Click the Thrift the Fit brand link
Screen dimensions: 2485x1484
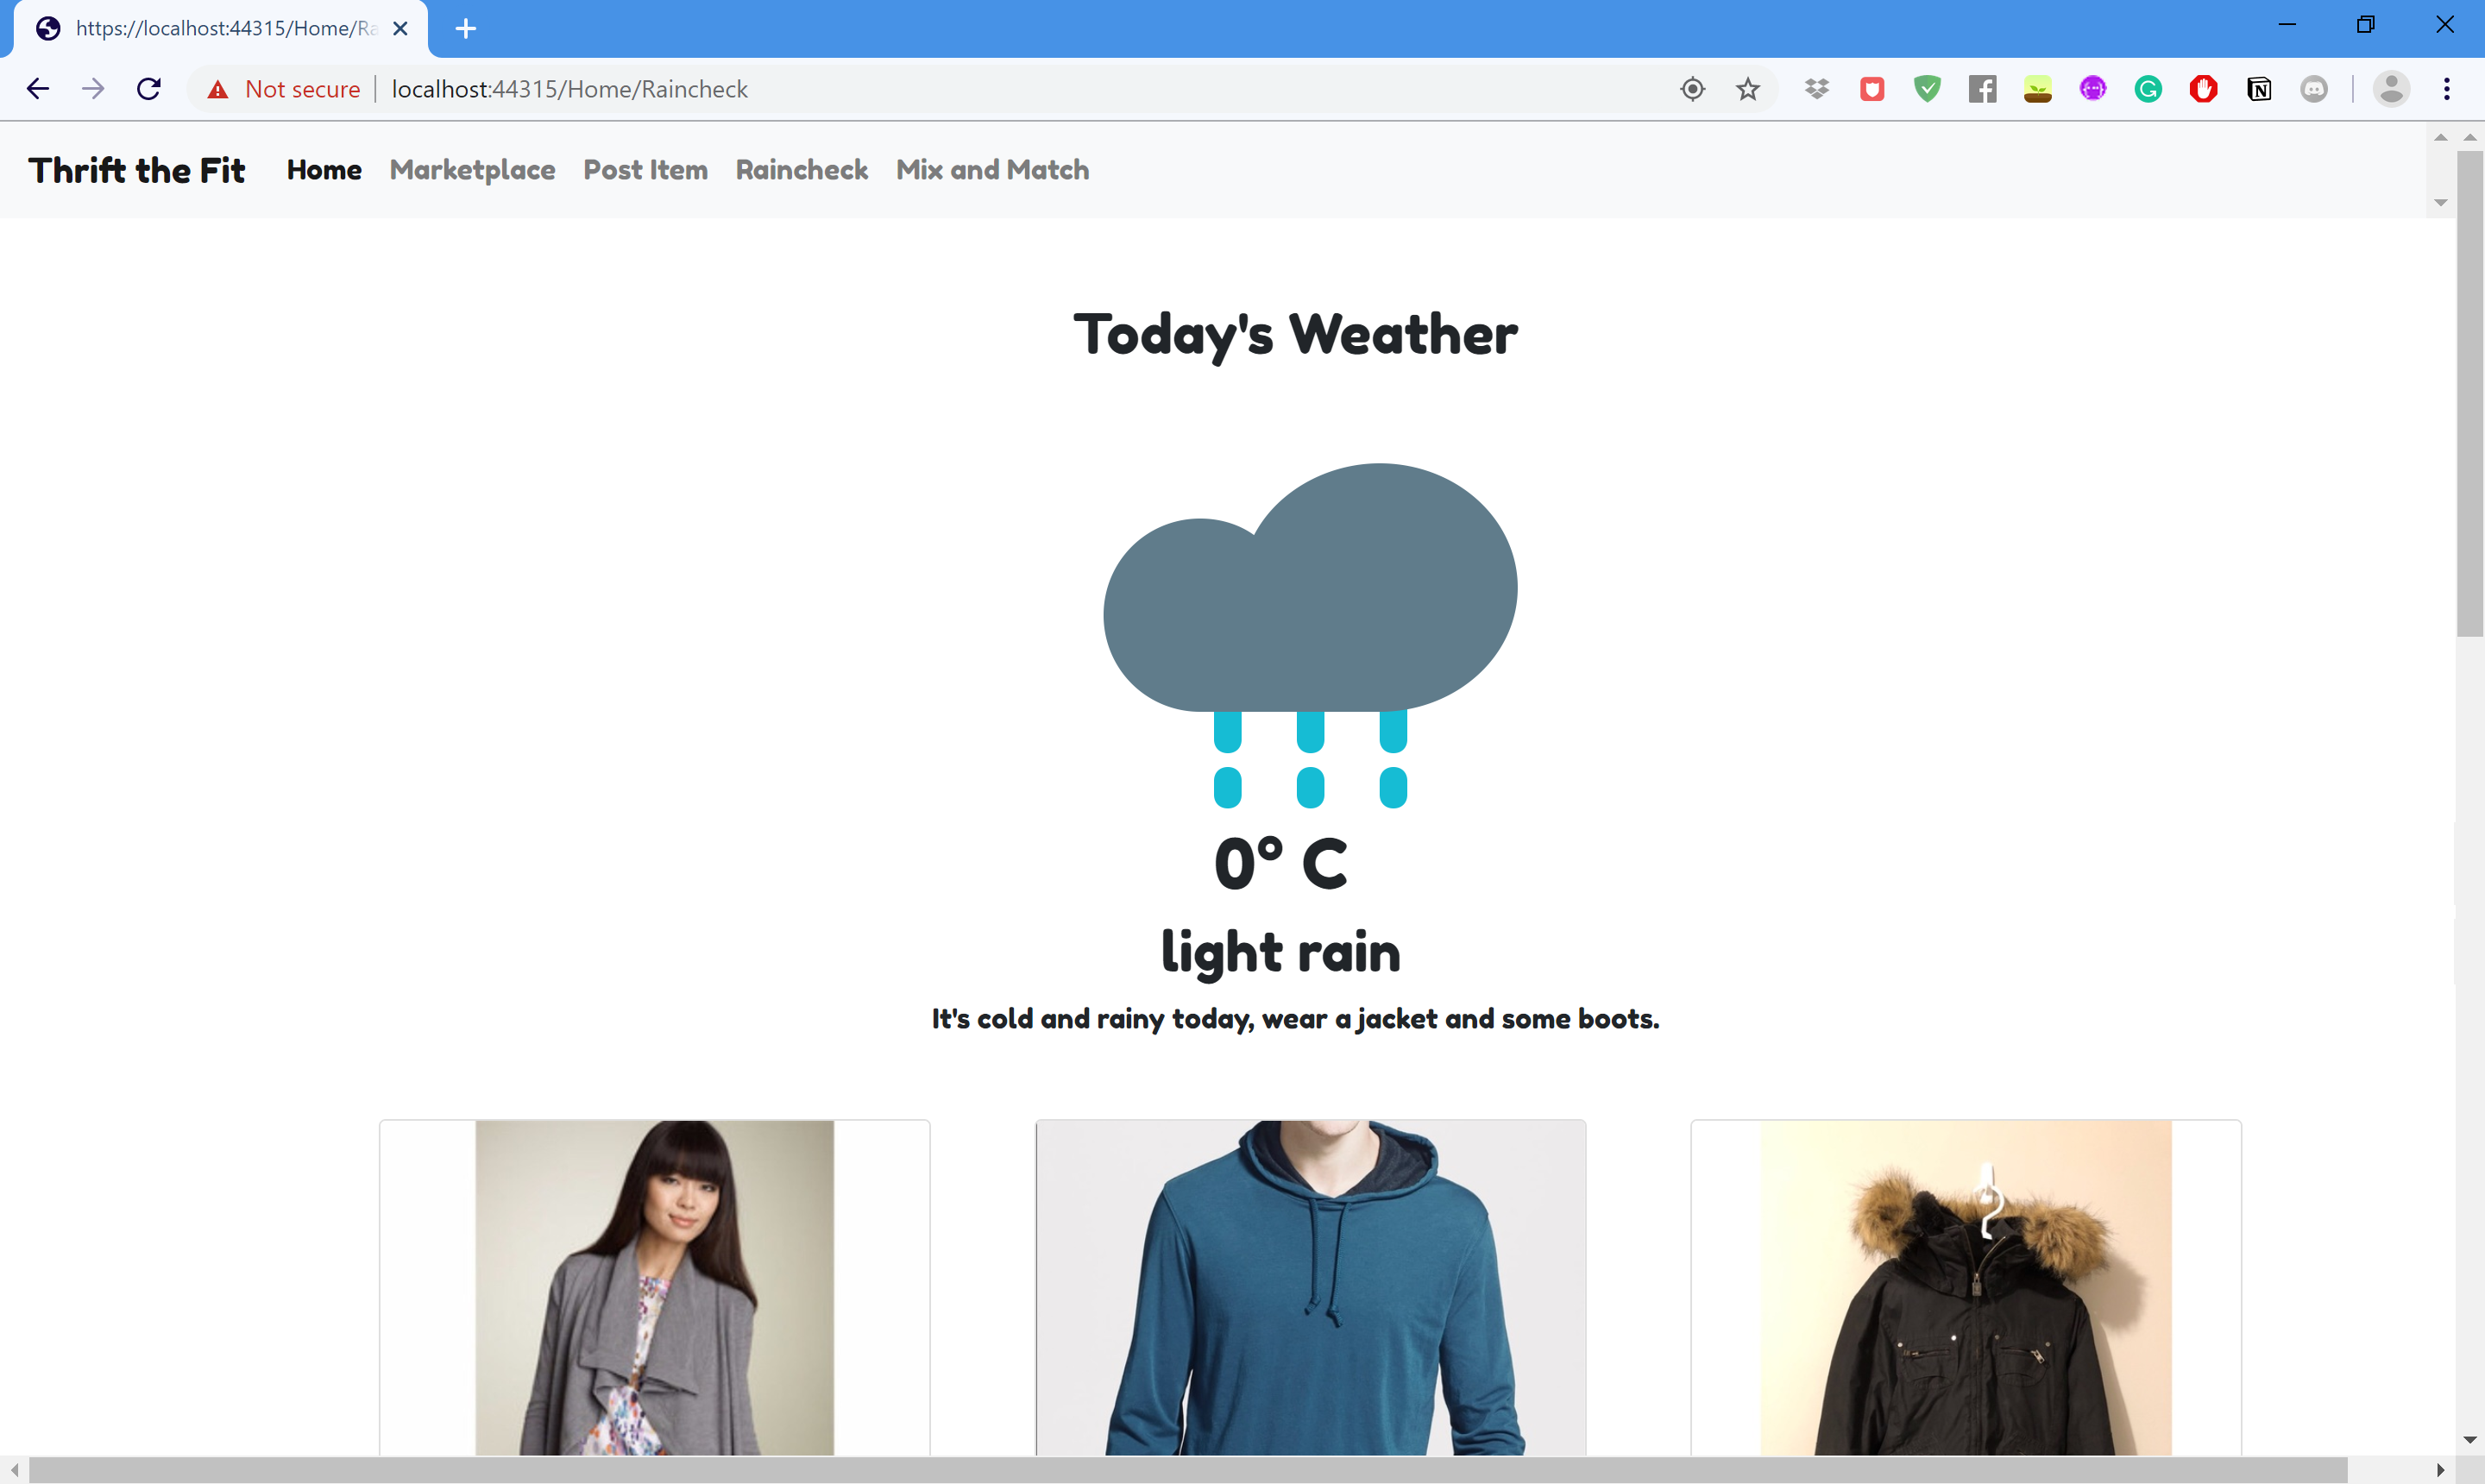[137, 170]
